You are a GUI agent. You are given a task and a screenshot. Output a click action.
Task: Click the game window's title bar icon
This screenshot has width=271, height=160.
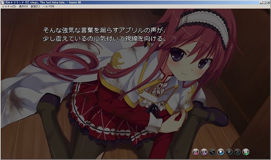coord(3,2)
